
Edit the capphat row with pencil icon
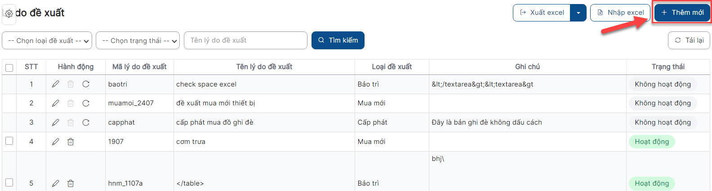point(56,122)
